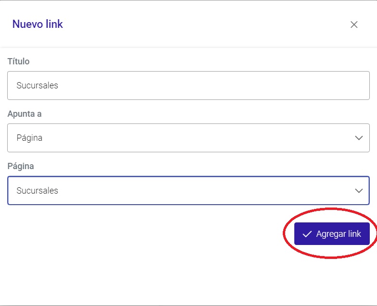Select the Página value in Apunta a

pos(29,138)
